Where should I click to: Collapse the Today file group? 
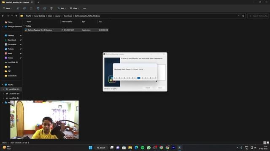pos(24,26)
